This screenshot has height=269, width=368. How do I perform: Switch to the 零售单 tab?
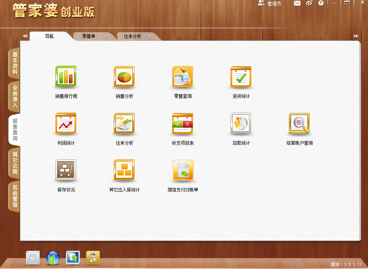pyautogui.click(x=89, y=36)
